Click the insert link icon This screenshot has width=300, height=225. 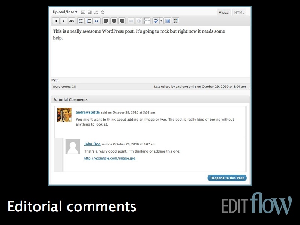[131, 21]
